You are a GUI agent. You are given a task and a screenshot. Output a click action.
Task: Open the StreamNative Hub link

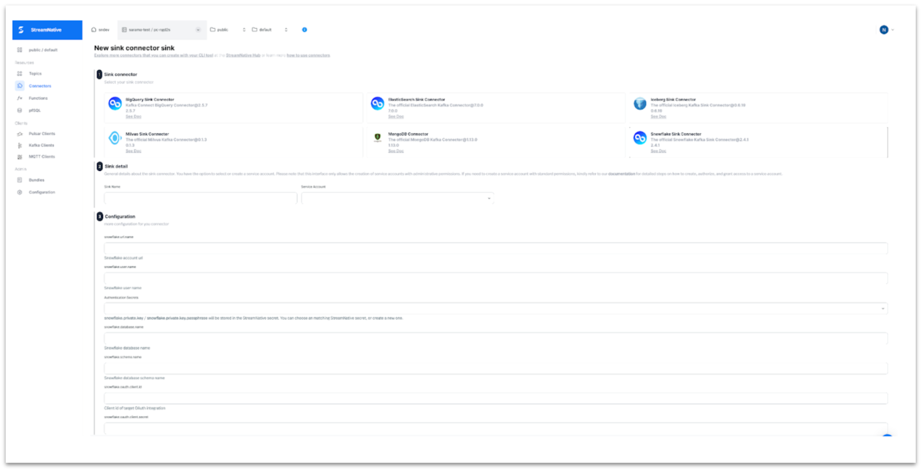coord(243,55)
